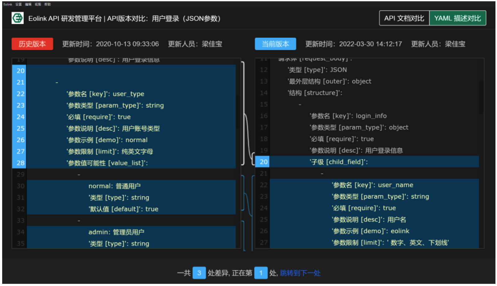Click current pane updater 梁佳宝
Image resolution: width=497 pixels, height=286 pixels.
point(455,44)
